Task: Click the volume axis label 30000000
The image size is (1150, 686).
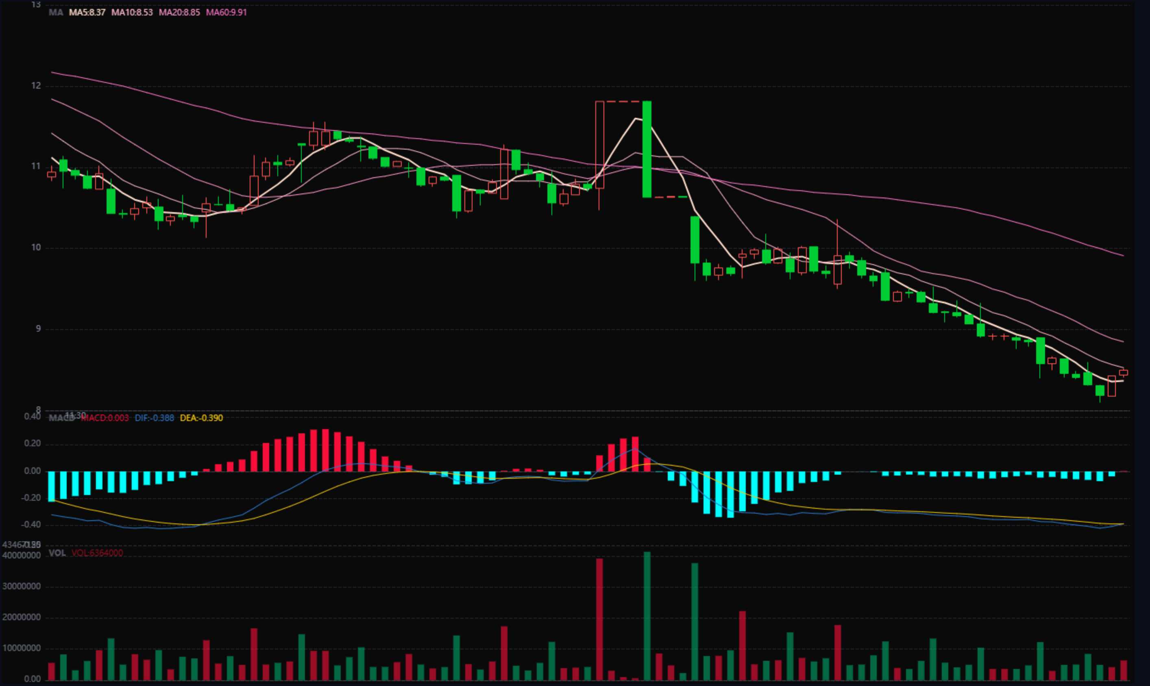Action: point(21,586)
